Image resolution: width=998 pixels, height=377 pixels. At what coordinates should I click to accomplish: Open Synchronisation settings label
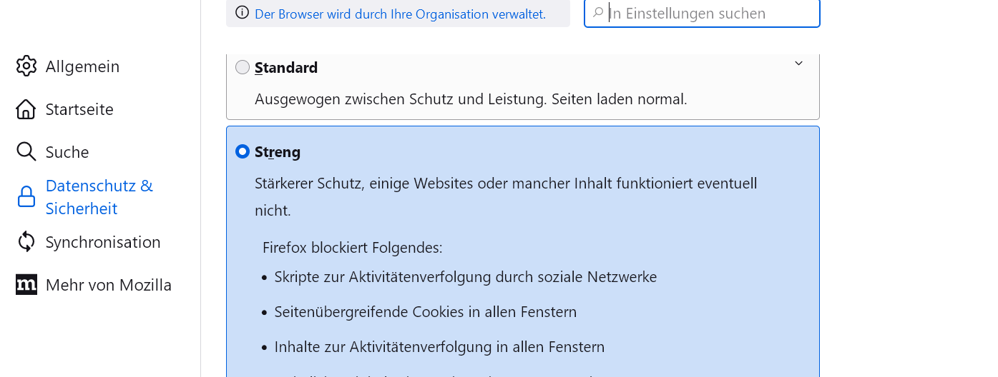tap(103, 242)
